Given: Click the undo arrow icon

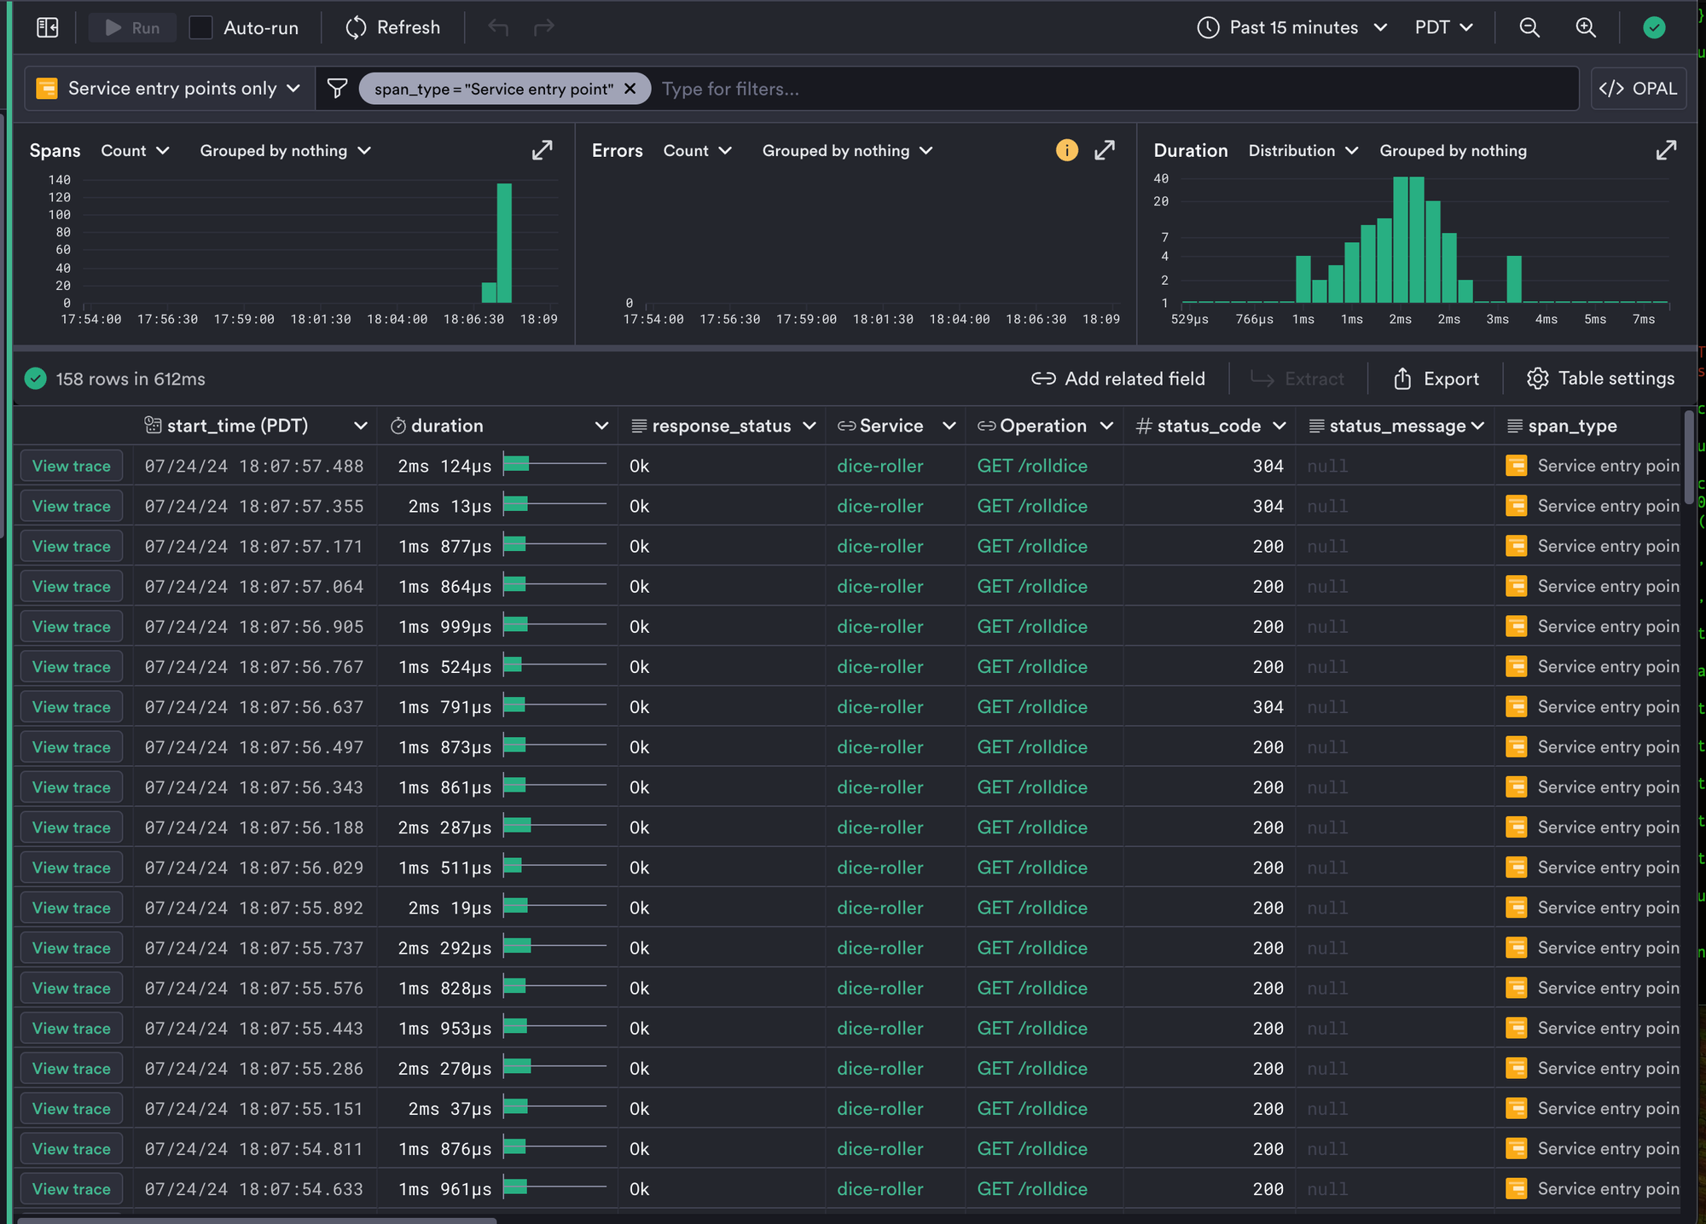Looking at the screenshot, I should click(x=498, y=27).
